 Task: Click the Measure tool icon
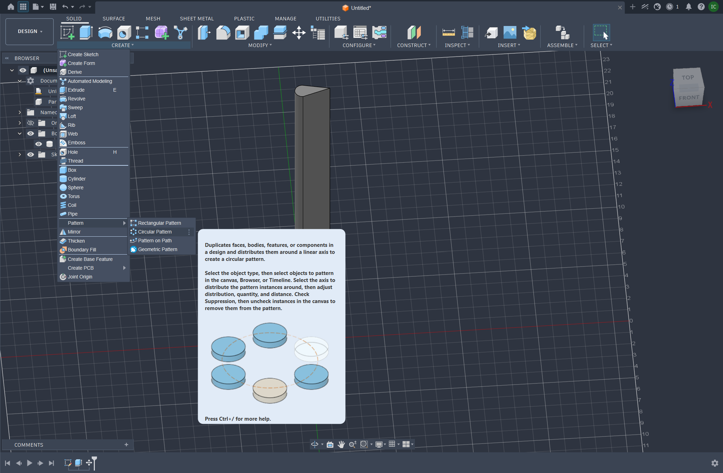(x=449, y=32)
